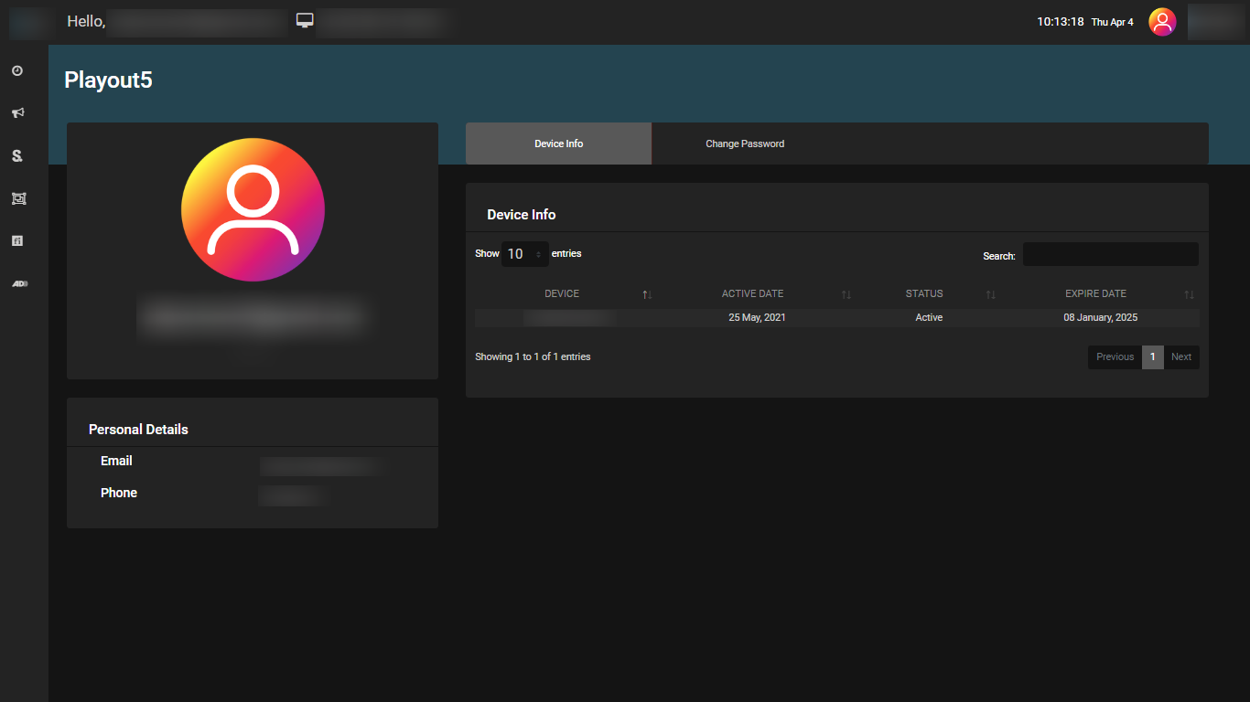The height and width of the screenshot is (702, 1250).
Task: Focus the device Search input field
Action: (x=1110, y=255)
